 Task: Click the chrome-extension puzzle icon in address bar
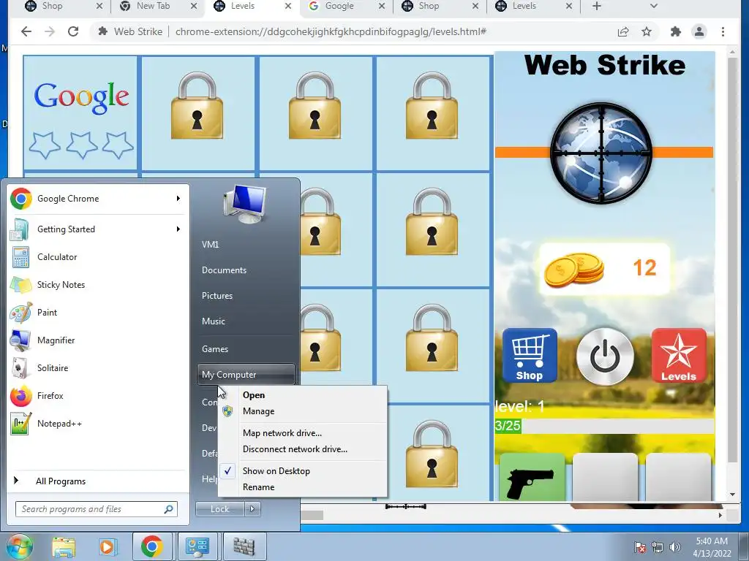102,31
